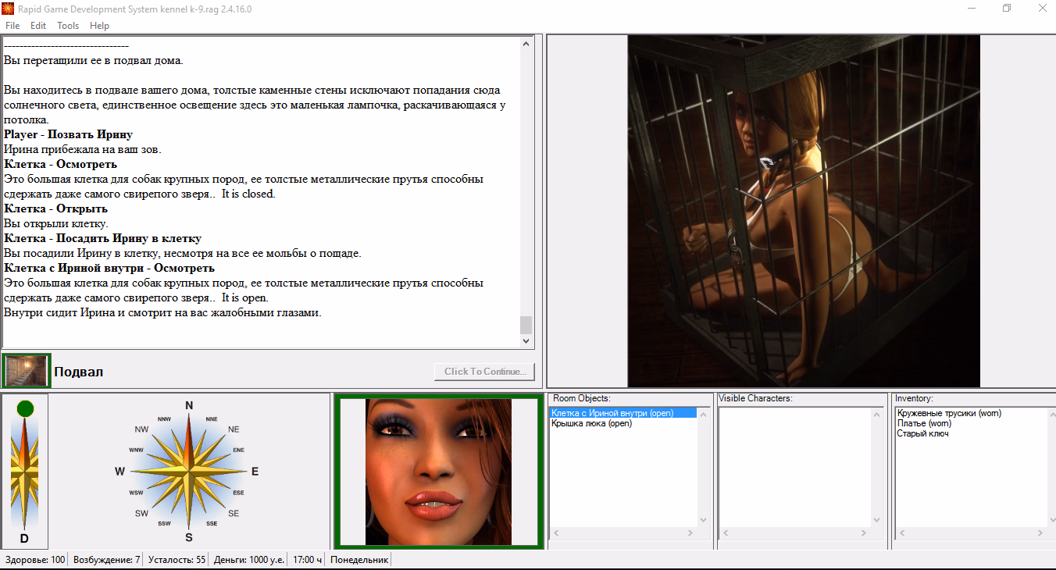This screenshot has height=570, width=1056.
Task: Open the Help menu
Action: (x=99, y=26)
